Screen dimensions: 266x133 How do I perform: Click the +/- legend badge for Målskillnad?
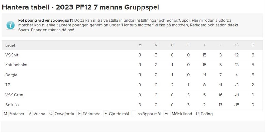tap(167, 114)
